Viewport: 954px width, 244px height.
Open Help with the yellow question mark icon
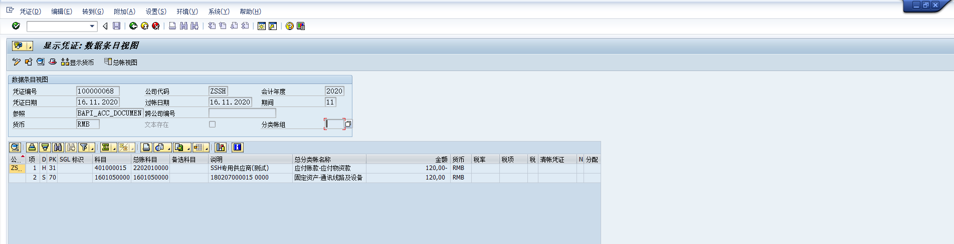(289, 26)
